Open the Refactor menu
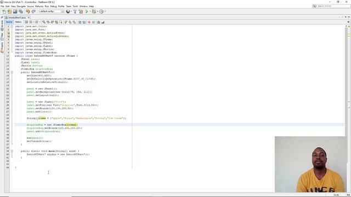Image resolution: width=351 pixels, height=197 pixels. (x=39, y=6)
